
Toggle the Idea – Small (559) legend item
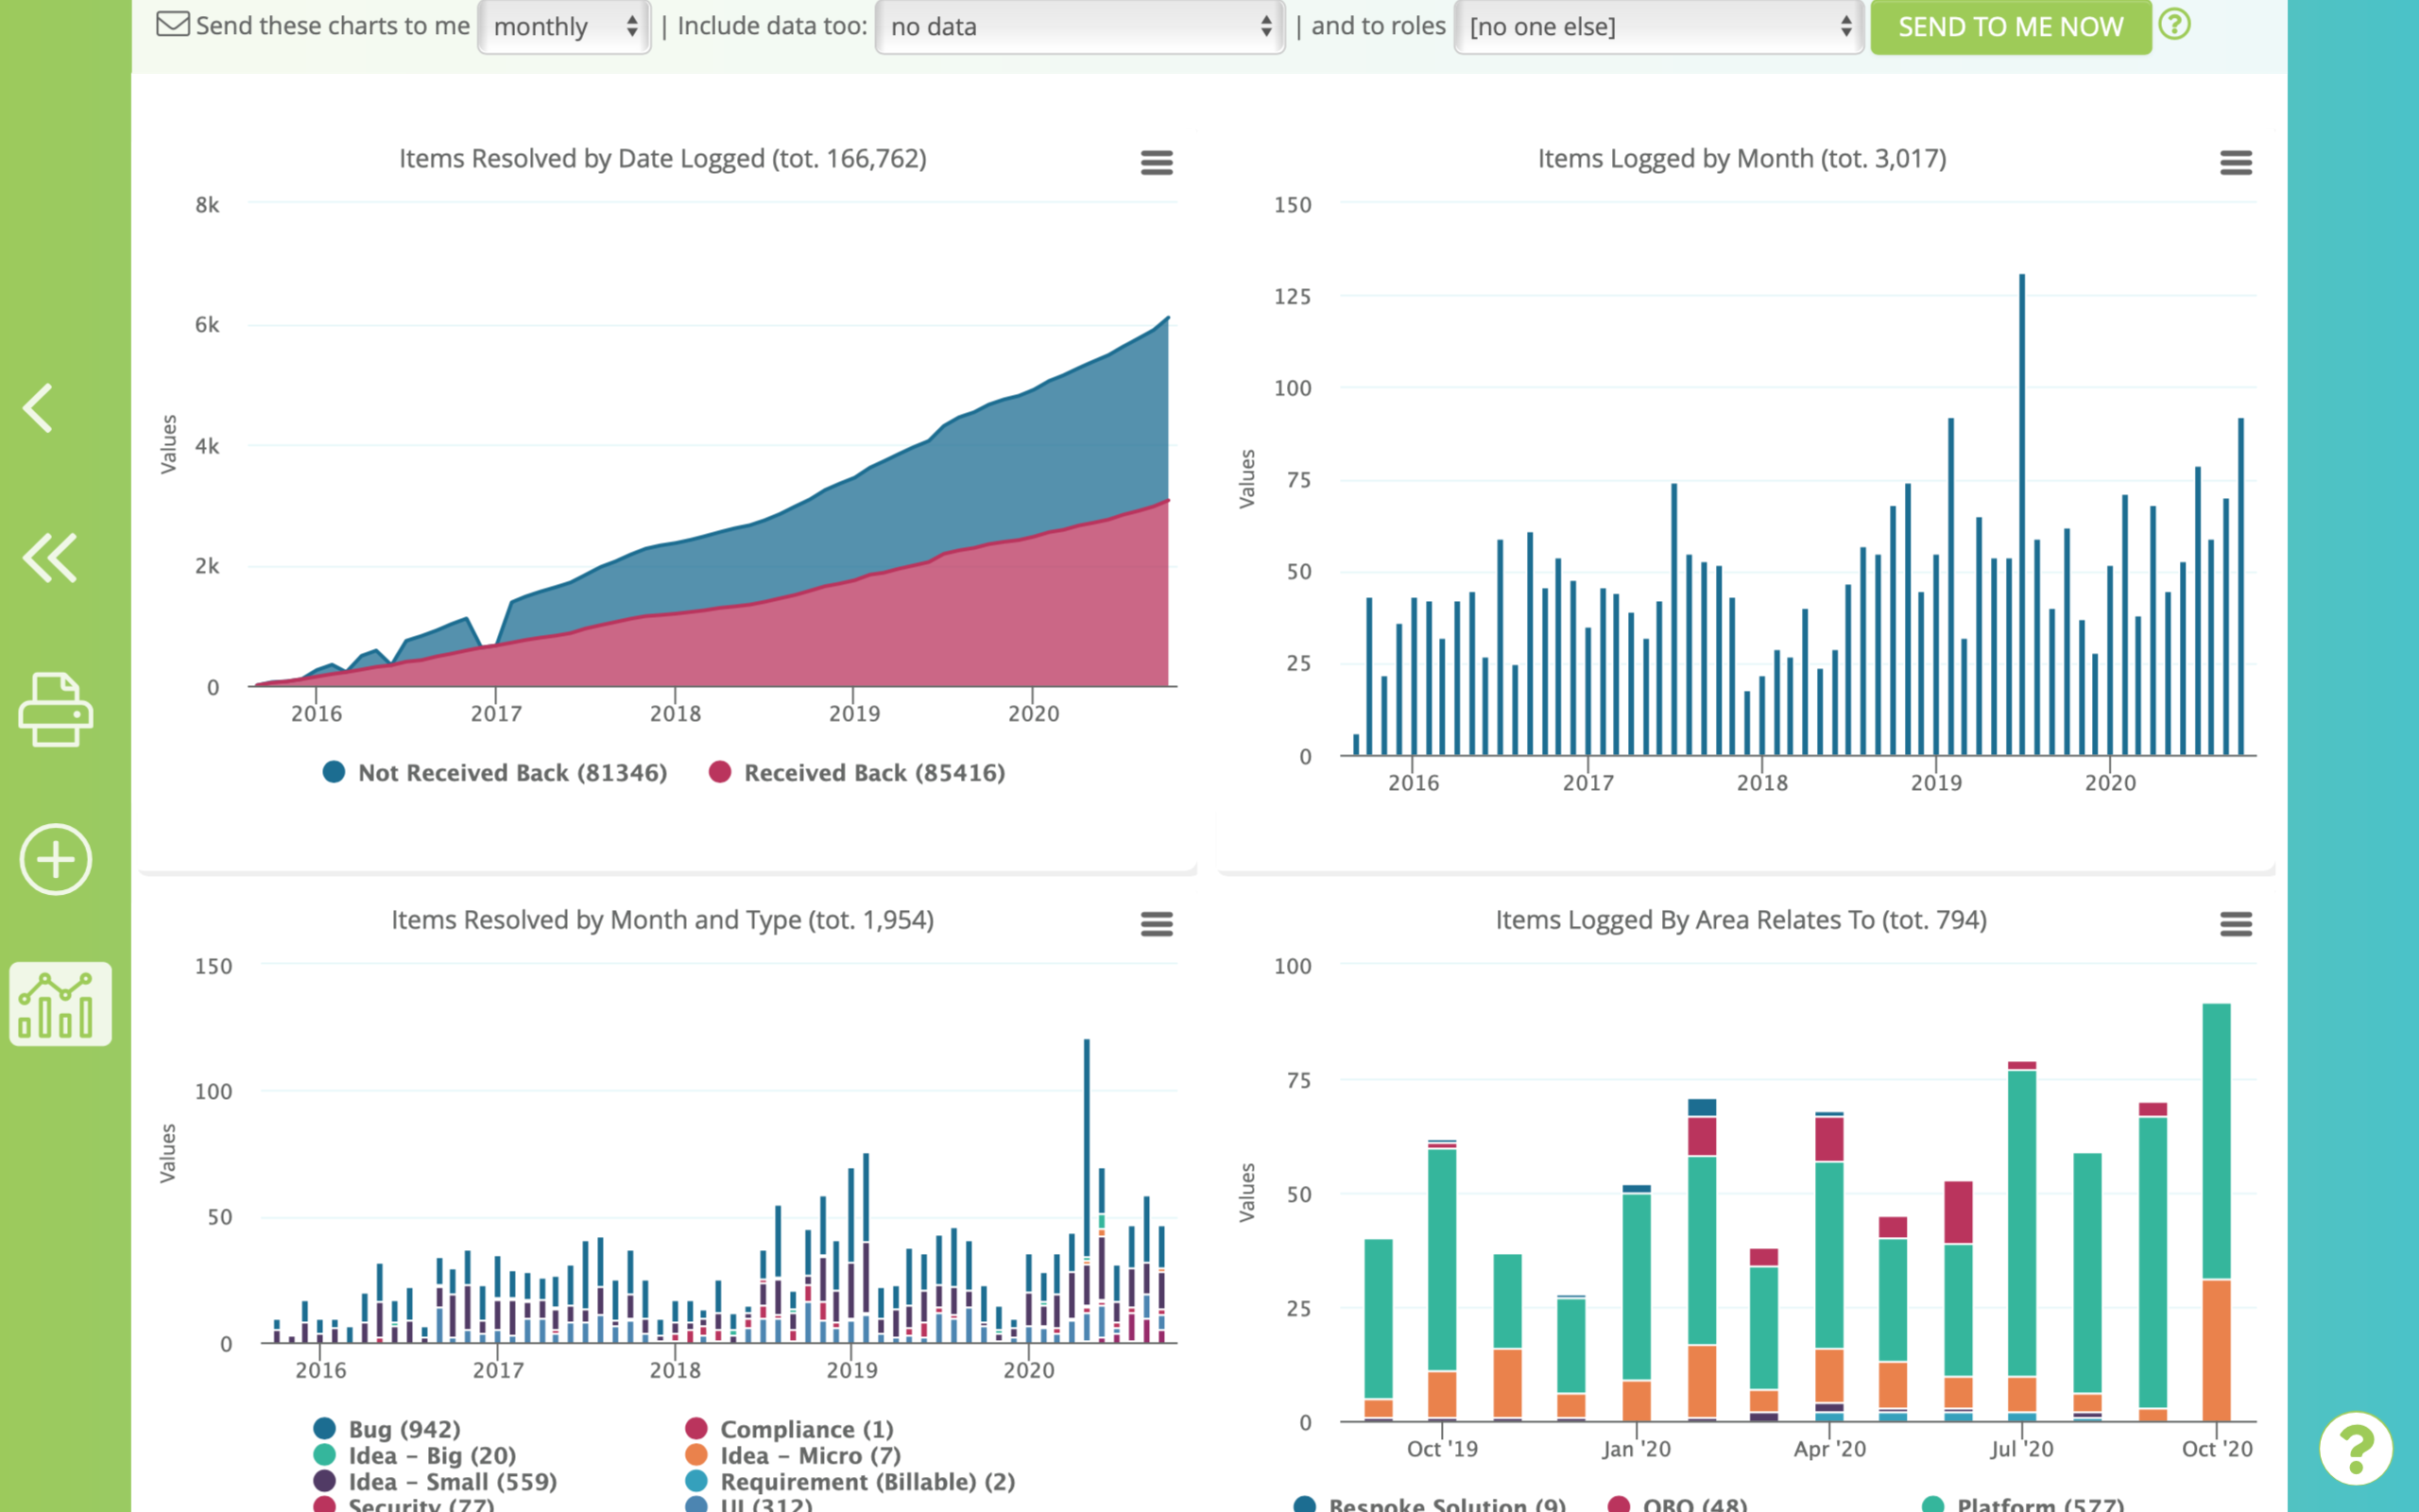pos(452,1481)
